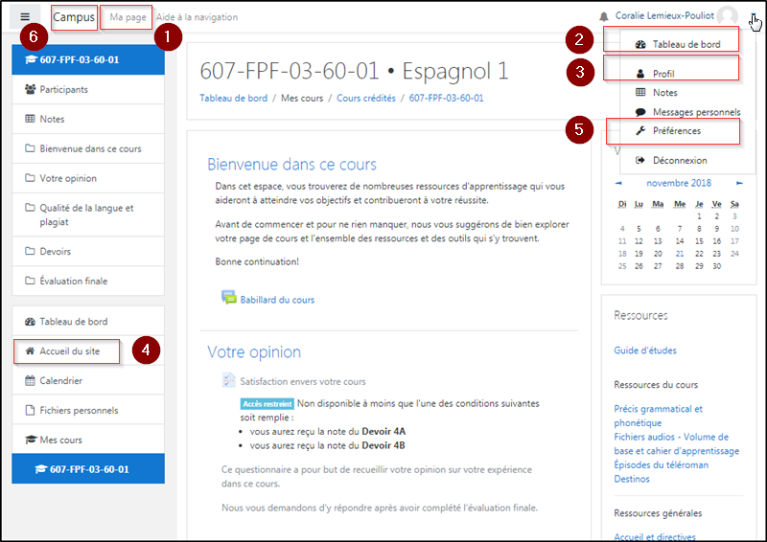Expand the user menu dropdown arrow
The image size is (767, 542).
(754, 16)
